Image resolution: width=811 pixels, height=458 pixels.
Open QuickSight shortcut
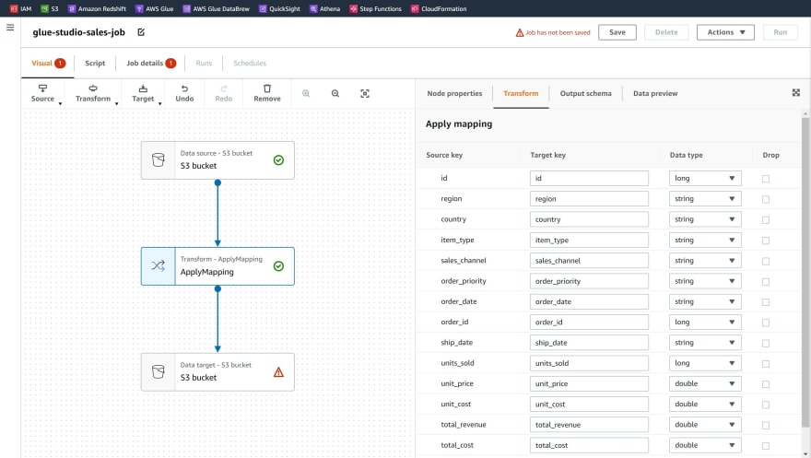tap(279, 8)
